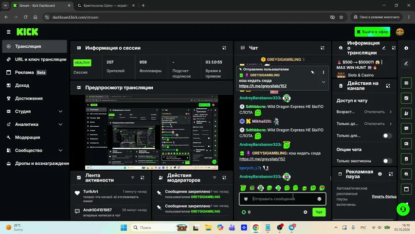Open the pinned t.me/greysilab/152 link

263,86
